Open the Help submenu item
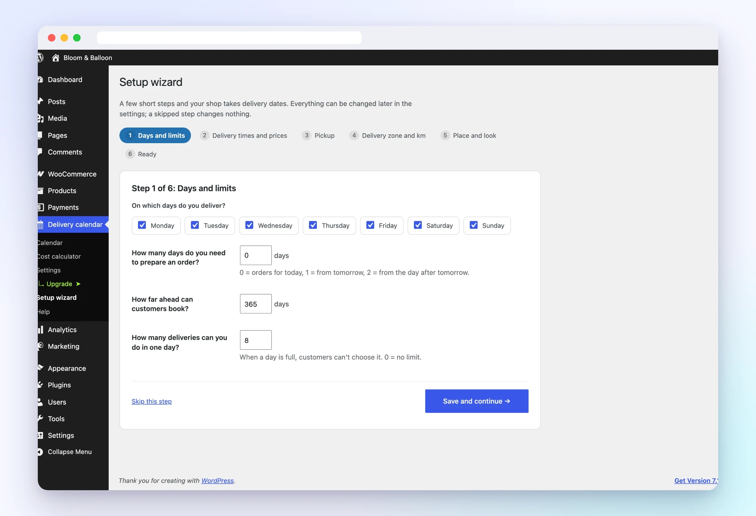The height and width of the screenshot is (516, 756). 43,312
